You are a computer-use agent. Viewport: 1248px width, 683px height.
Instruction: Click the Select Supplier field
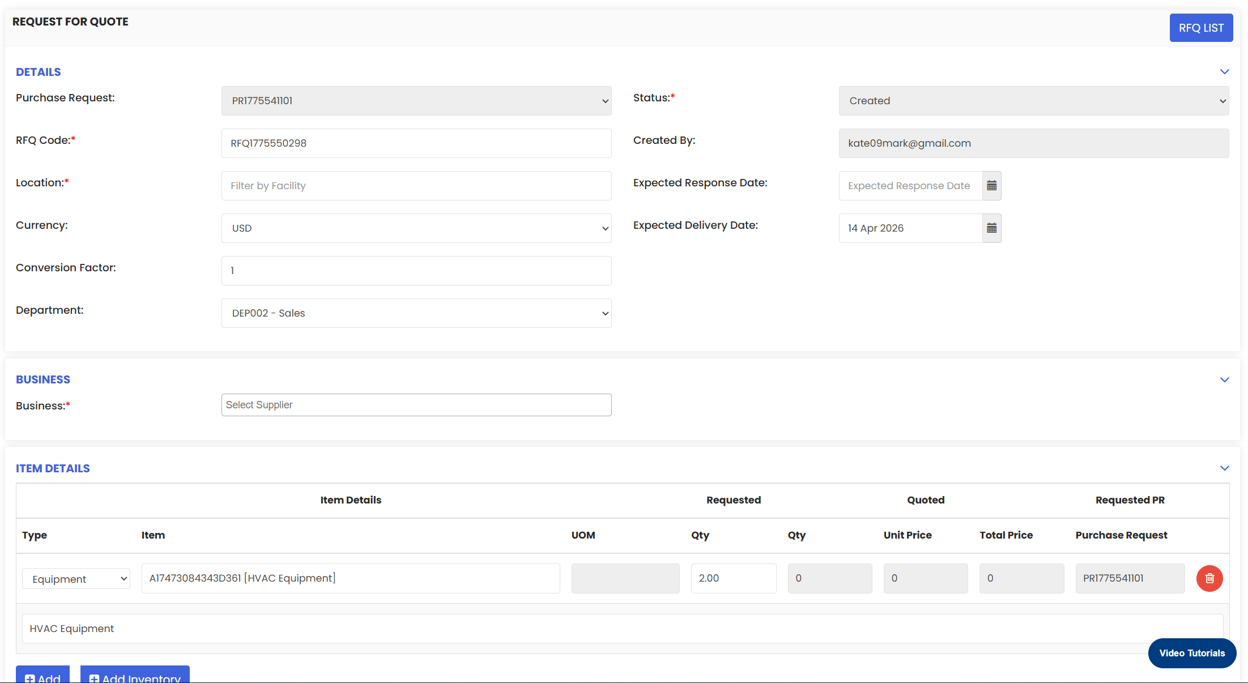pos(416,405)
